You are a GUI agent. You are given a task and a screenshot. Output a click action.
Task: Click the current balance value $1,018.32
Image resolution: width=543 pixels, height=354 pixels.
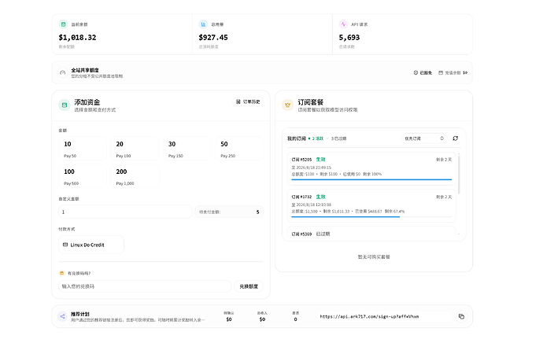point(78,38)
